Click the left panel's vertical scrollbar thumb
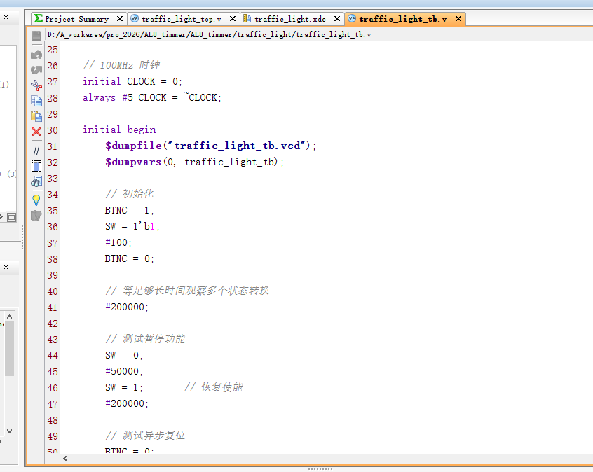593x472 pixels. 9,349
